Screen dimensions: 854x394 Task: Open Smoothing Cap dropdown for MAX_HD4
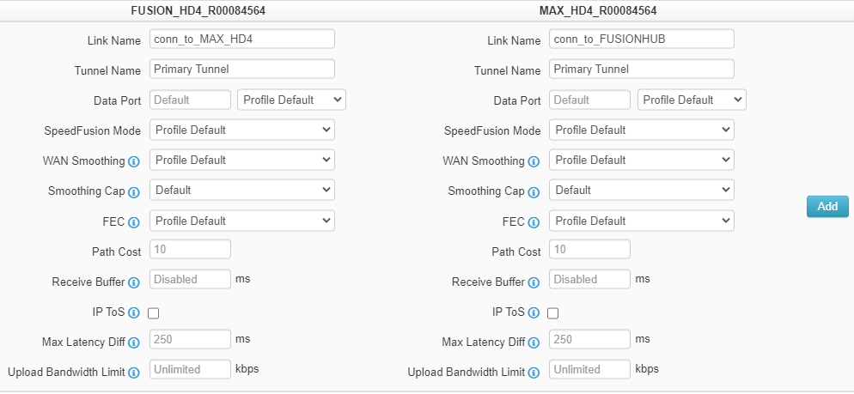[x=642, y=190]
